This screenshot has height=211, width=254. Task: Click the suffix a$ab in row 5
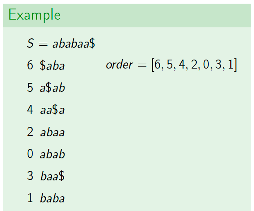point(52,88)
